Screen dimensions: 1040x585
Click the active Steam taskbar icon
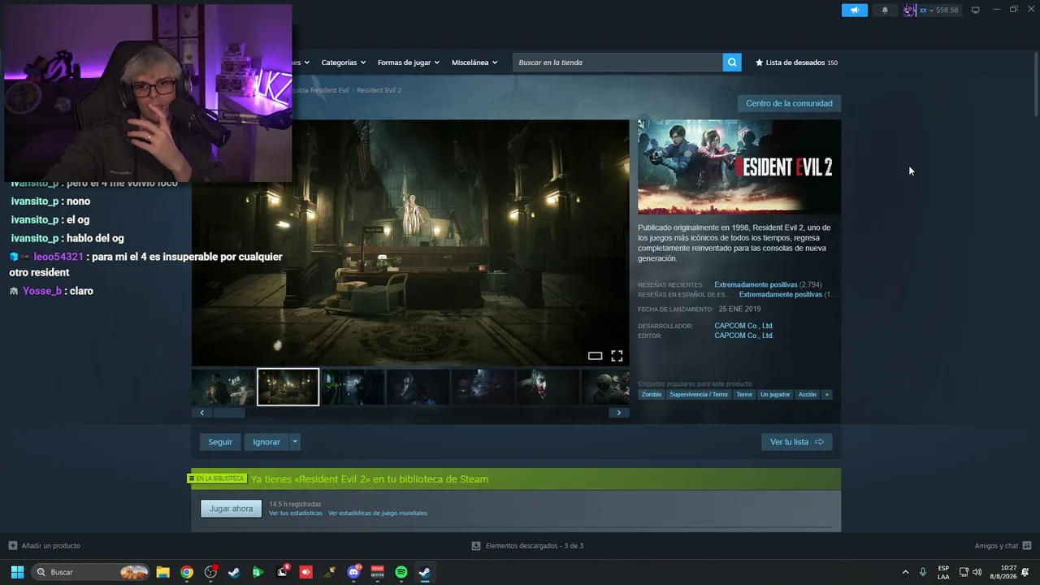pos(425,572)
